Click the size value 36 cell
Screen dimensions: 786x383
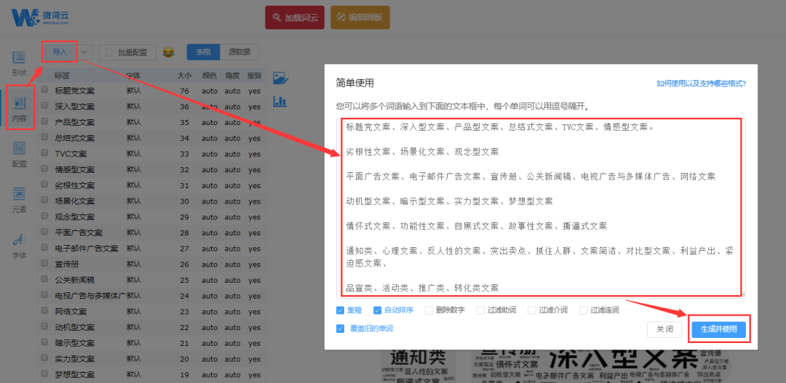click(184, 107)
